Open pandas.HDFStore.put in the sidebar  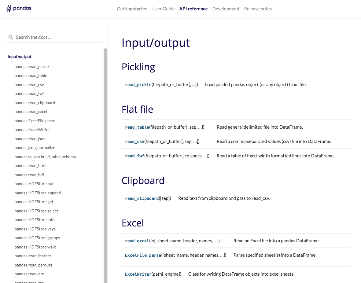click(34, 184)
